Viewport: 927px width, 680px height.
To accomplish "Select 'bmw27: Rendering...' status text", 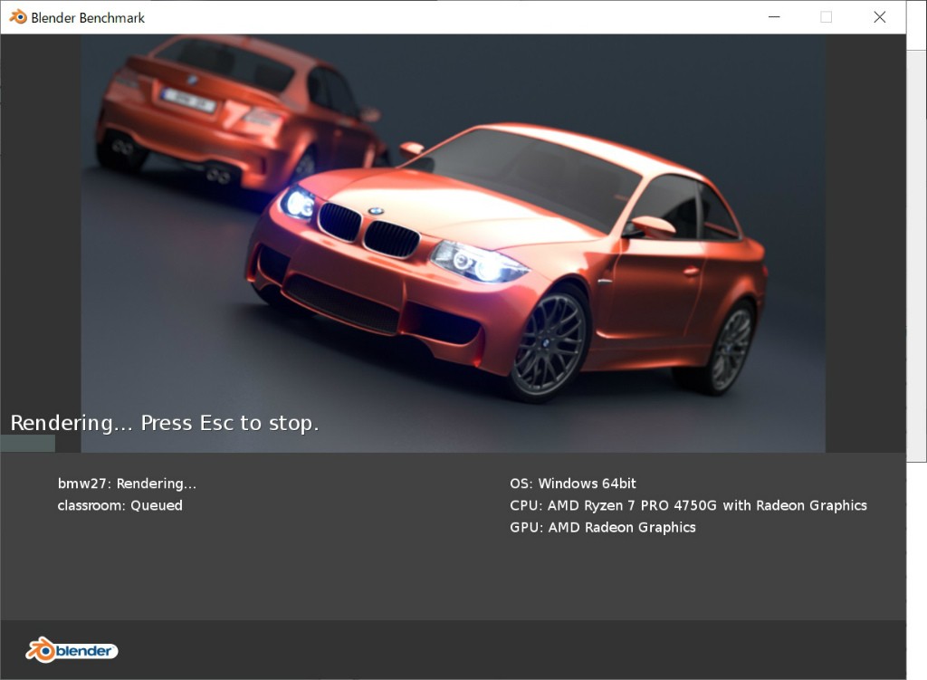I will [127, 484].
